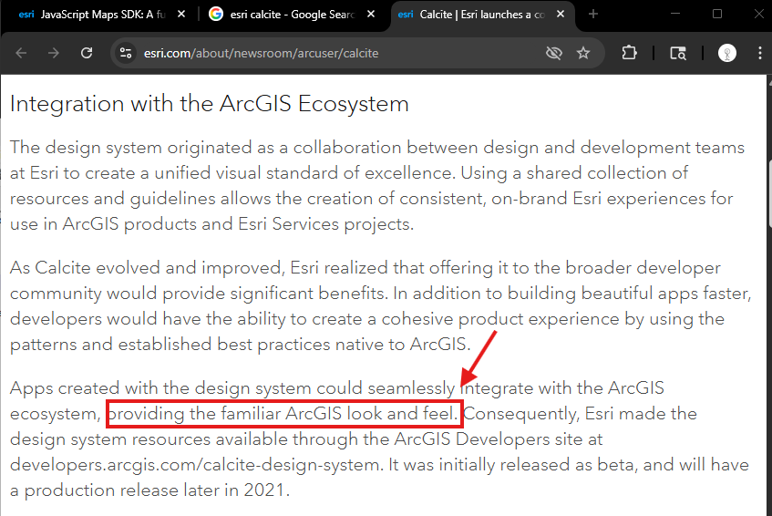Minimize the browser window
This screenshot has height=516, width=772.
[675, 14]
